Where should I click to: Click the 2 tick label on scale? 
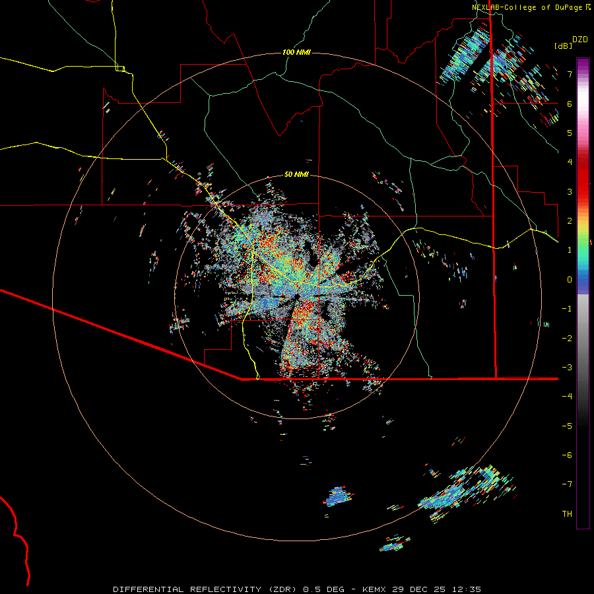pyautogui.click(x=570, y=221)
